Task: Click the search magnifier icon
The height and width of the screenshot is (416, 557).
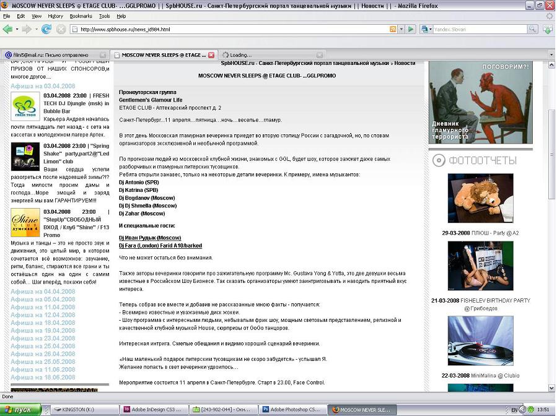Action: (x=532, y=29)
